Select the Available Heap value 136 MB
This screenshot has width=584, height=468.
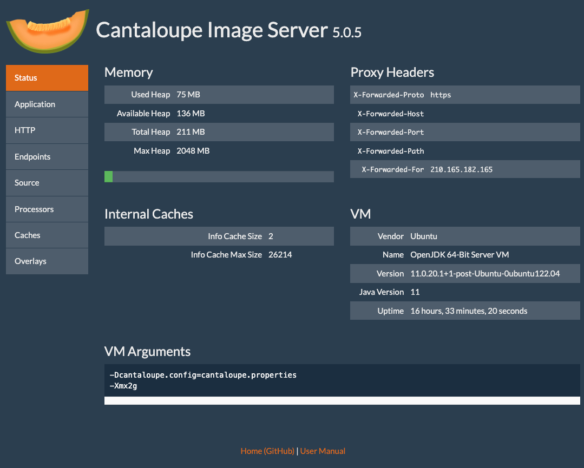pyautogui.click(x=191, y=114)
